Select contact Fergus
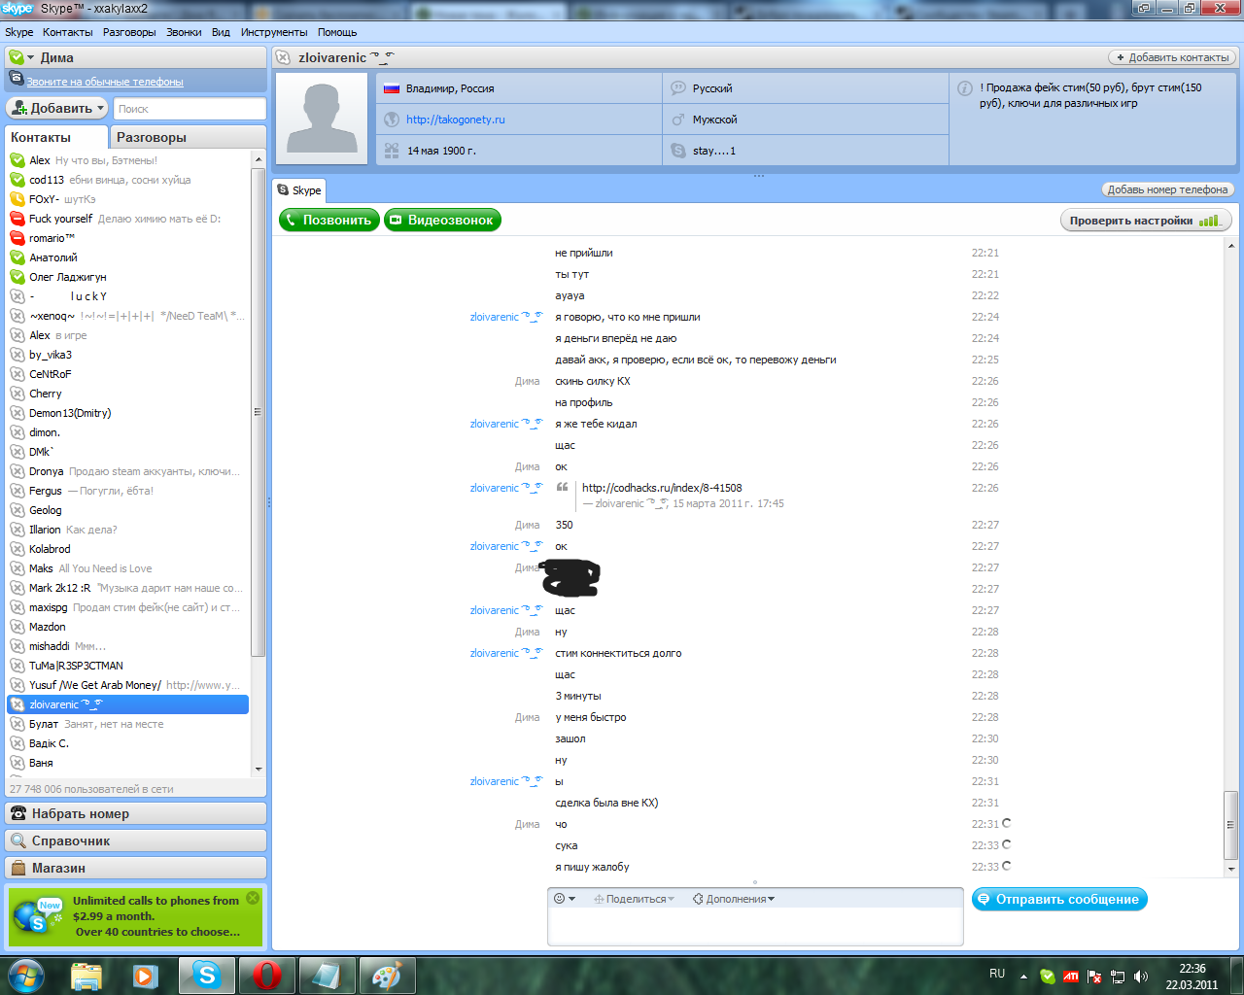The width and height of the screenshot is (1244, 995). click(x=128, y=491)
